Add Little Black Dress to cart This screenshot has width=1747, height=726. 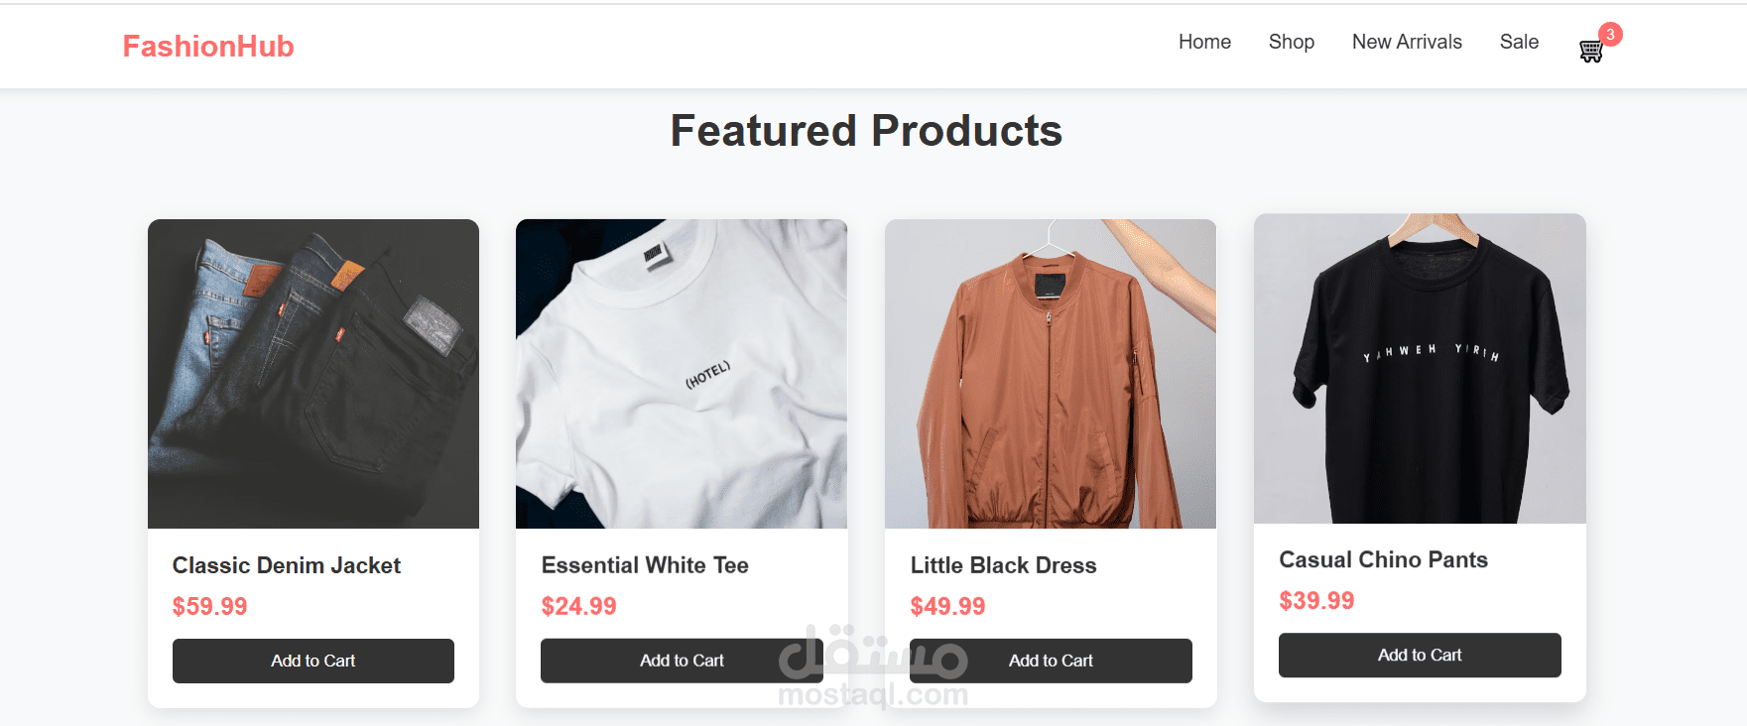click(1051, 661)
